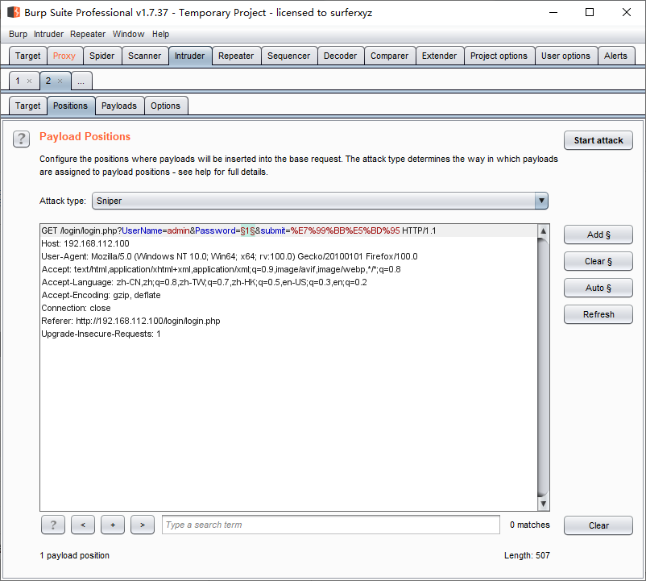Open the Project options tab
Screen dimensions: 646x581
pos(499,56)
